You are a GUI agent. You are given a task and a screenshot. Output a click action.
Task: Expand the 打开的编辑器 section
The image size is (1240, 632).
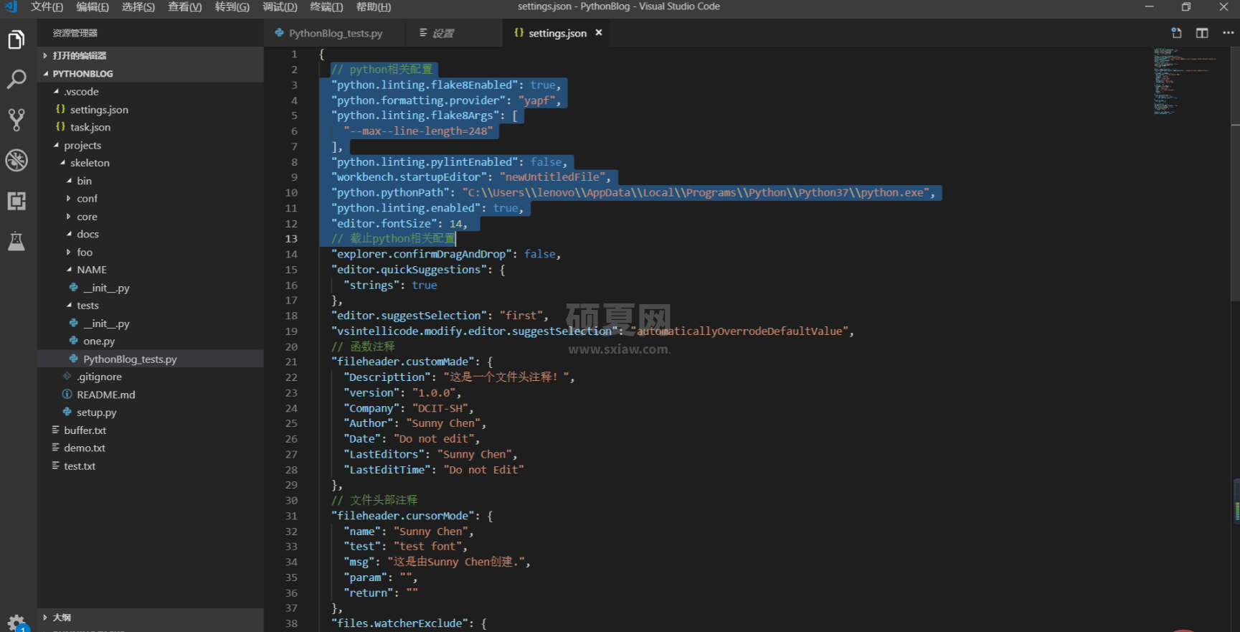click(x=151, y=55)
